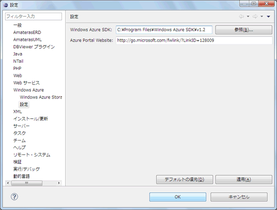This screenshot has width=277, height=210.
Task: Open the back history dropdown arrow
Action: (248, 17)
